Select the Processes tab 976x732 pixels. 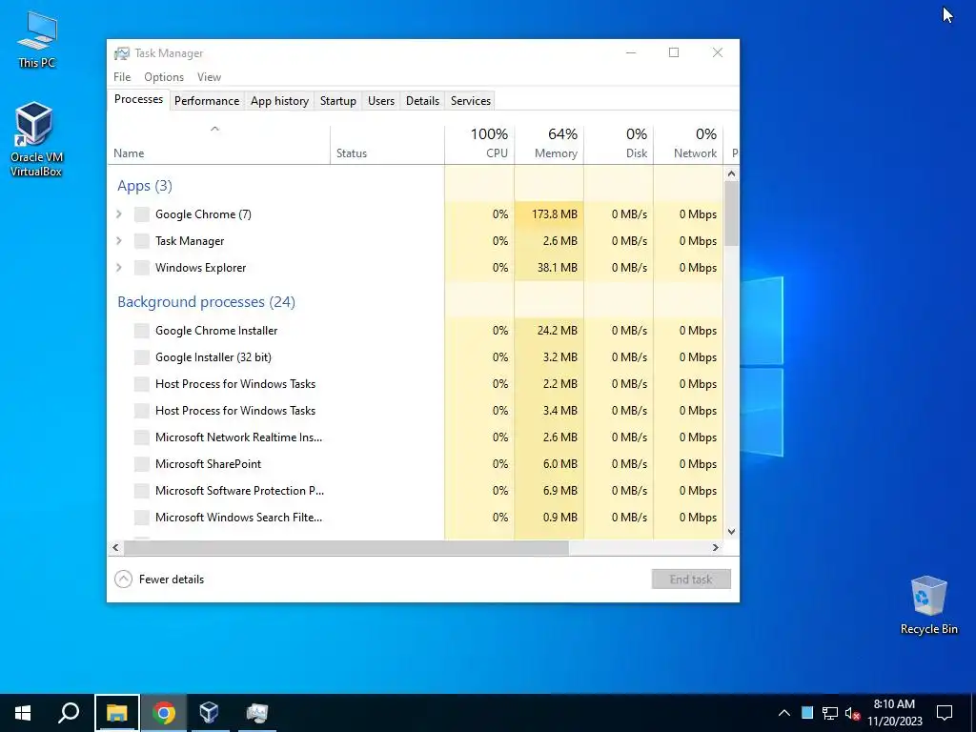click(138, 99)
